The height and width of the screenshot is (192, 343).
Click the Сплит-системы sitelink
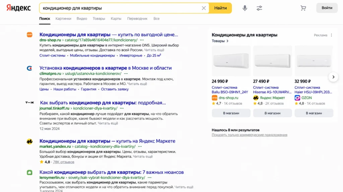click(x=52, y=56)
